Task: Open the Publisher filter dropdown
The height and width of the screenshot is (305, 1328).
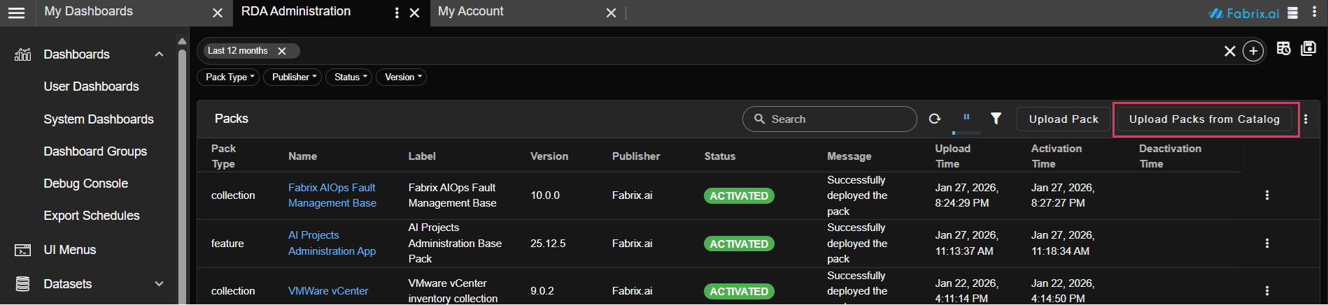Action: [294, 77]
